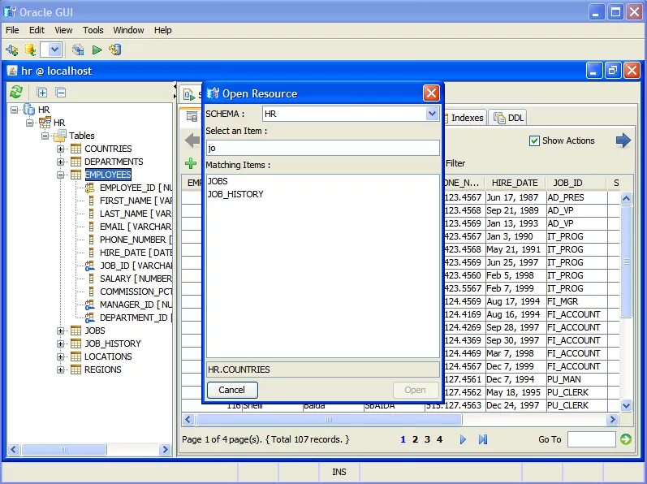Open the File menu
This screenshot has width=647, height=484.
coord(12,30)
